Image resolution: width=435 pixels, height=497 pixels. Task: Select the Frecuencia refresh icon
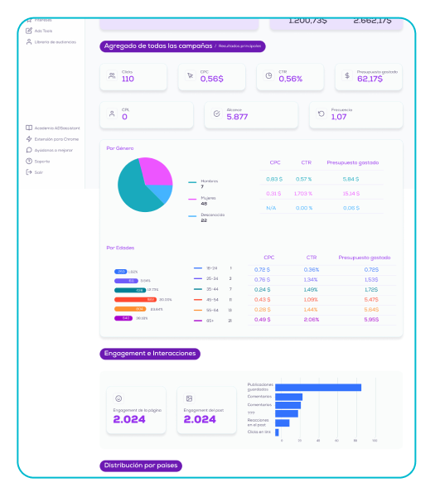[x=321, y=113]
